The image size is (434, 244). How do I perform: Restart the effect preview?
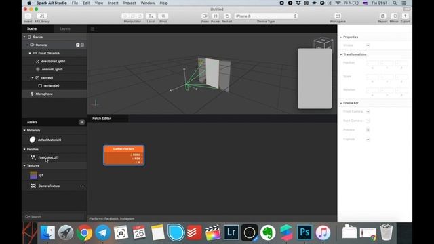click(226, 16)
